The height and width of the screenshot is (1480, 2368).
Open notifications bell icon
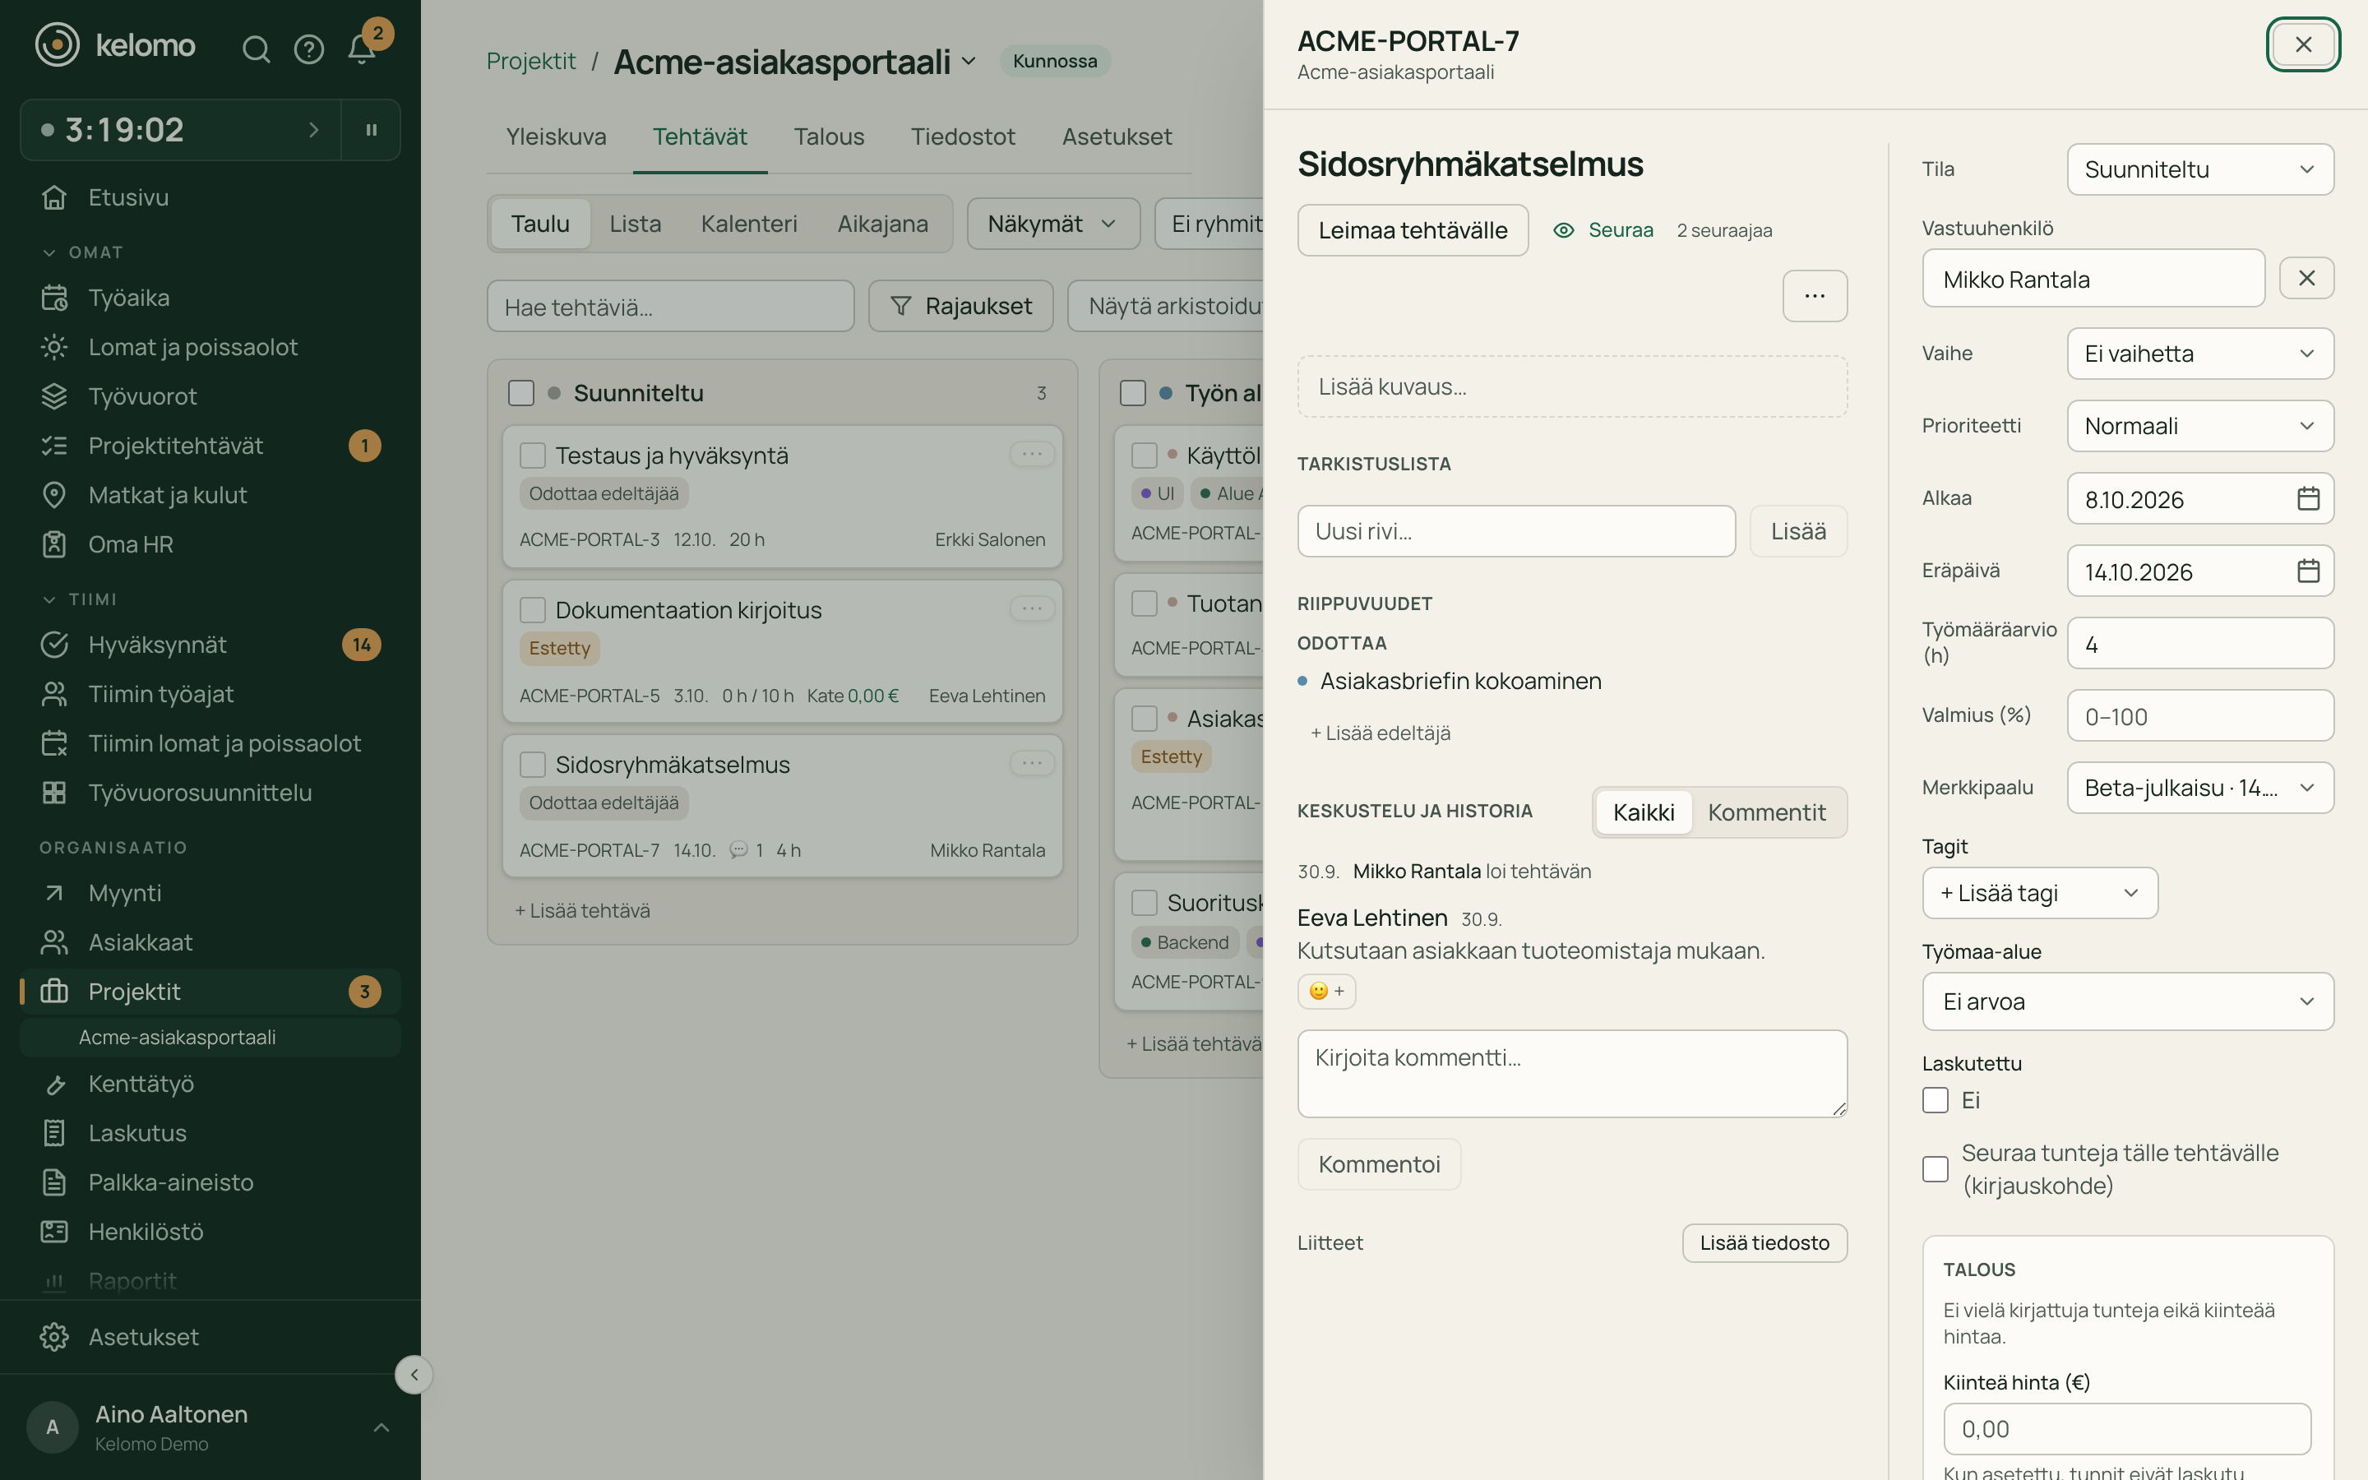tap(361, 48)
